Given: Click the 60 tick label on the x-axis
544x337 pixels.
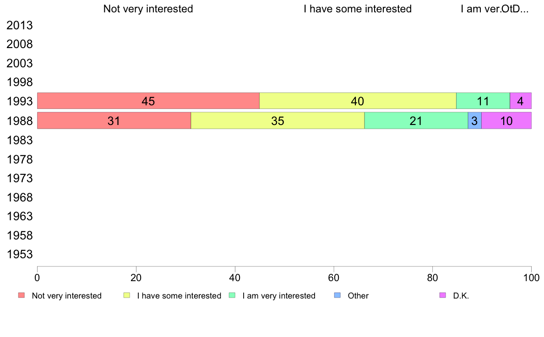Looking at the screenshot, I should tap(334, 277).
